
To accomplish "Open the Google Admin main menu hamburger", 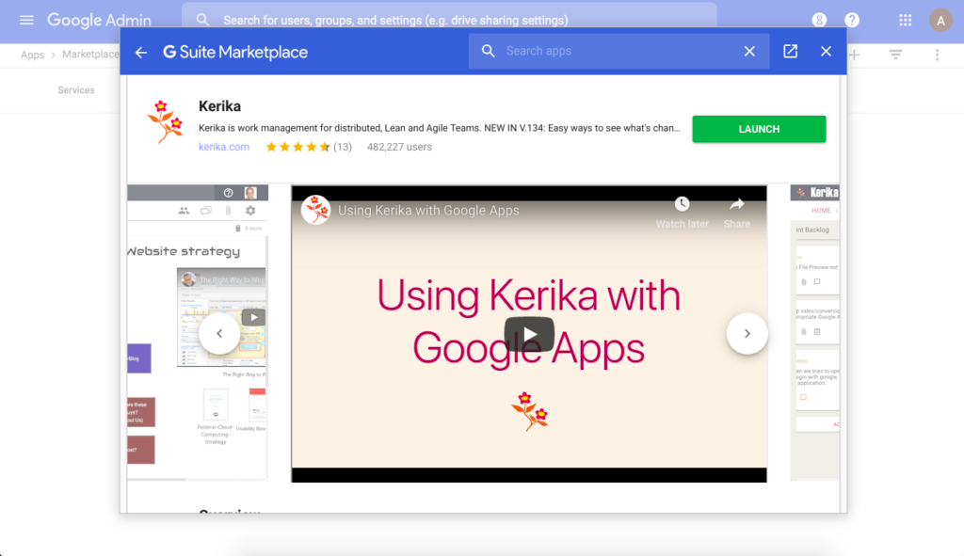I will pos(26,21).
